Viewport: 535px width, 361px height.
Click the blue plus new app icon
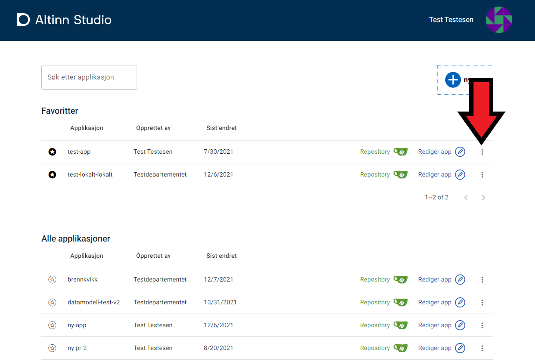pos(452,80)
